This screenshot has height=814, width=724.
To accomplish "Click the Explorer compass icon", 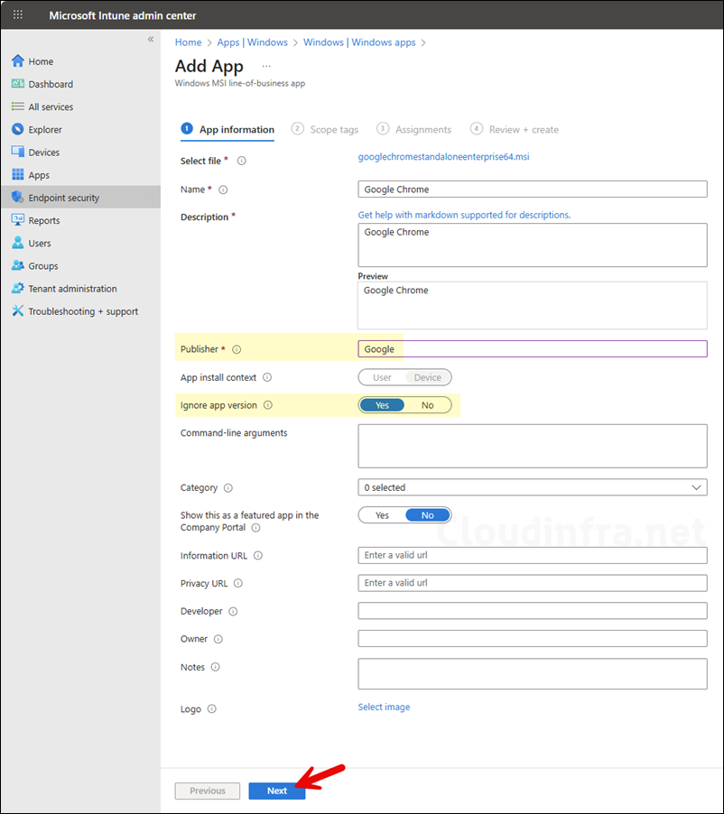I will coord(18,129).
